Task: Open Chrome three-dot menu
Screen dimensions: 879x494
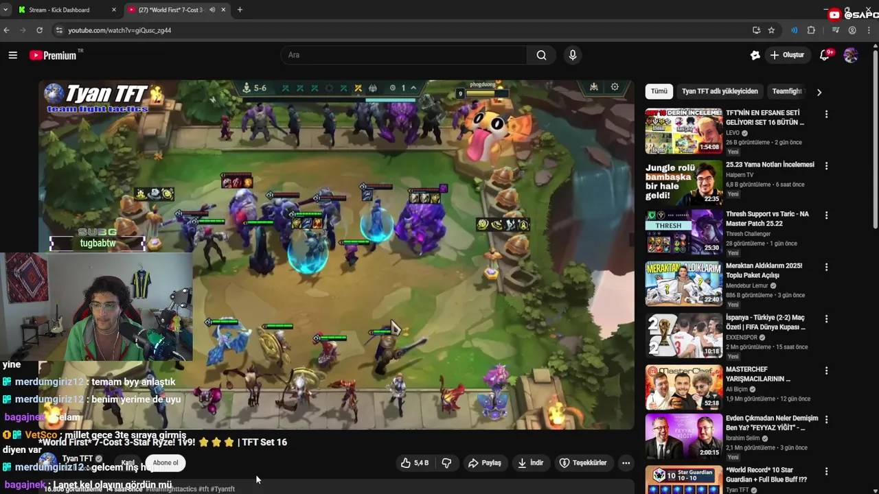Action: point(869,30)
